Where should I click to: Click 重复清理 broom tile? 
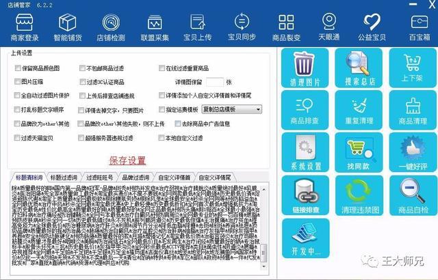[359, 110]
